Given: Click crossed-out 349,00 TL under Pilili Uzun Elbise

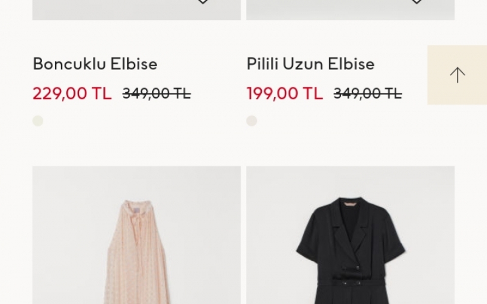Looking at the screenshot, I should click(368, 94).
